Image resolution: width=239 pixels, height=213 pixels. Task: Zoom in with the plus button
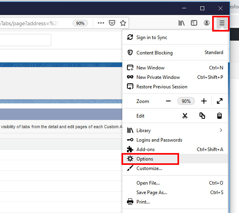(204, 101)
